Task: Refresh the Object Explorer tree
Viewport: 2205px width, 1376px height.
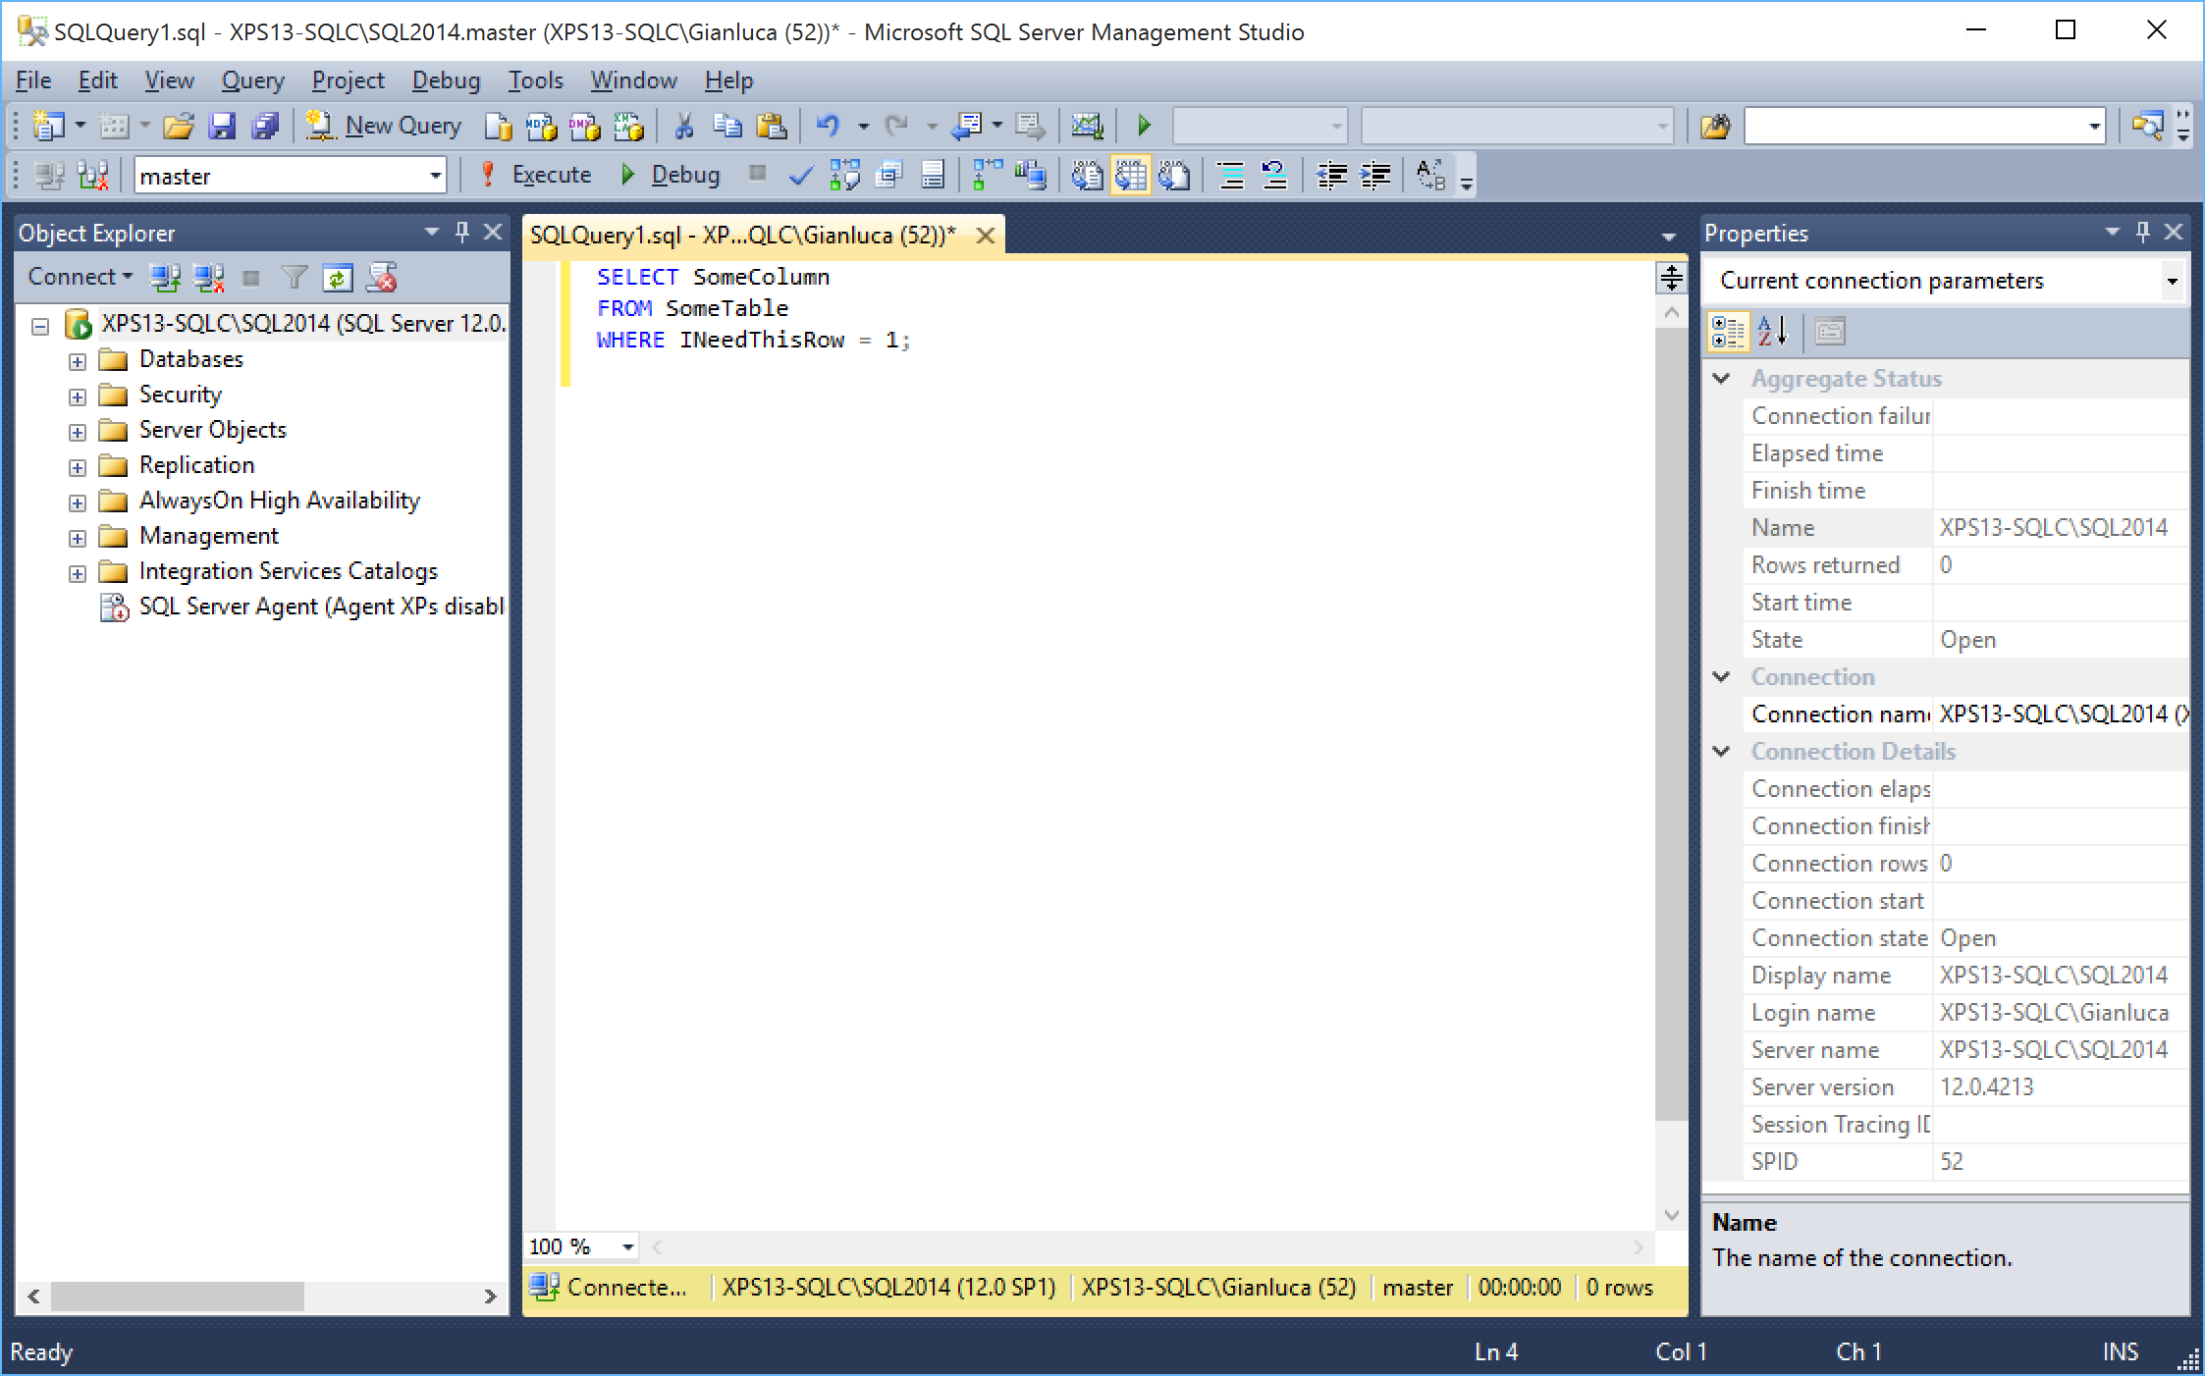Action: (x=337, y=278)
